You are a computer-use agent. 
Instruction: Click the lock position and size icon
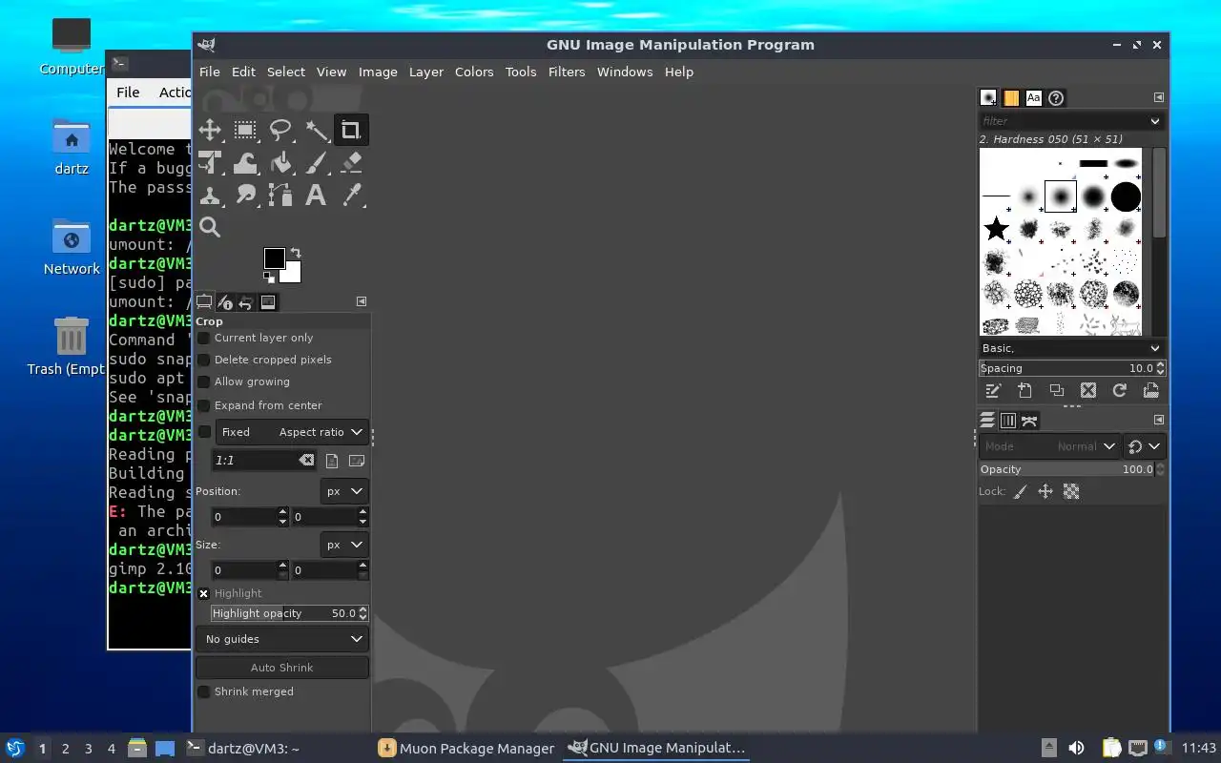(x=1045, y=491)
